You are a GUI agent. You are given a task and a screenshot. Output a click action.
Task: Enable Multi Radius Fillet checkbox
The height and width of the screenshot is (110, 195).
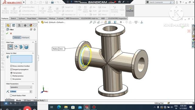click(11, 95)
